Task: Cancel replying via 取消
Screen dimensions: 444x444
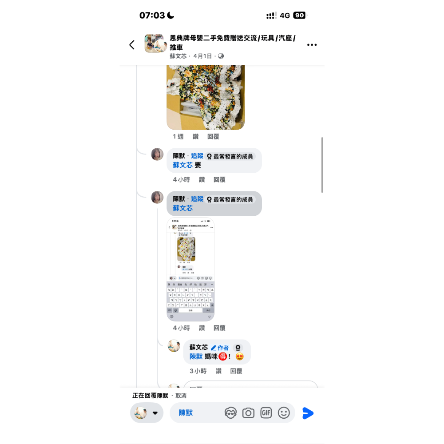Action: click(181, 396)
